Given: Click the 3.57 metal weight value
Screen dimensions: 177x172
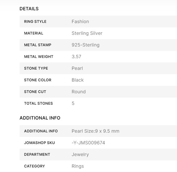Looking at the screenshot, I should (76, 57).
